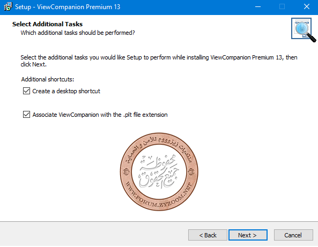Click the Arabic calligraphy inside the seal
318x247 pixels.
[159, 171]
